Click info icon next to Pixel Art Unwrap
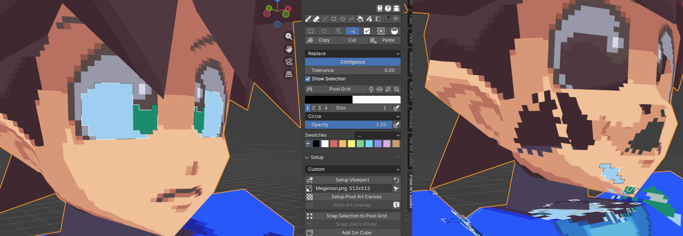 (x=396, y=205)
